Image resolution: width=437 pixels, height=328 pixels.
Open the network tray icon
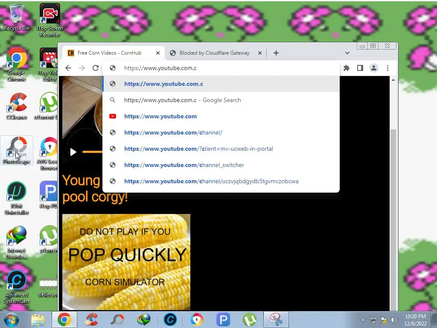pos(373,320)
